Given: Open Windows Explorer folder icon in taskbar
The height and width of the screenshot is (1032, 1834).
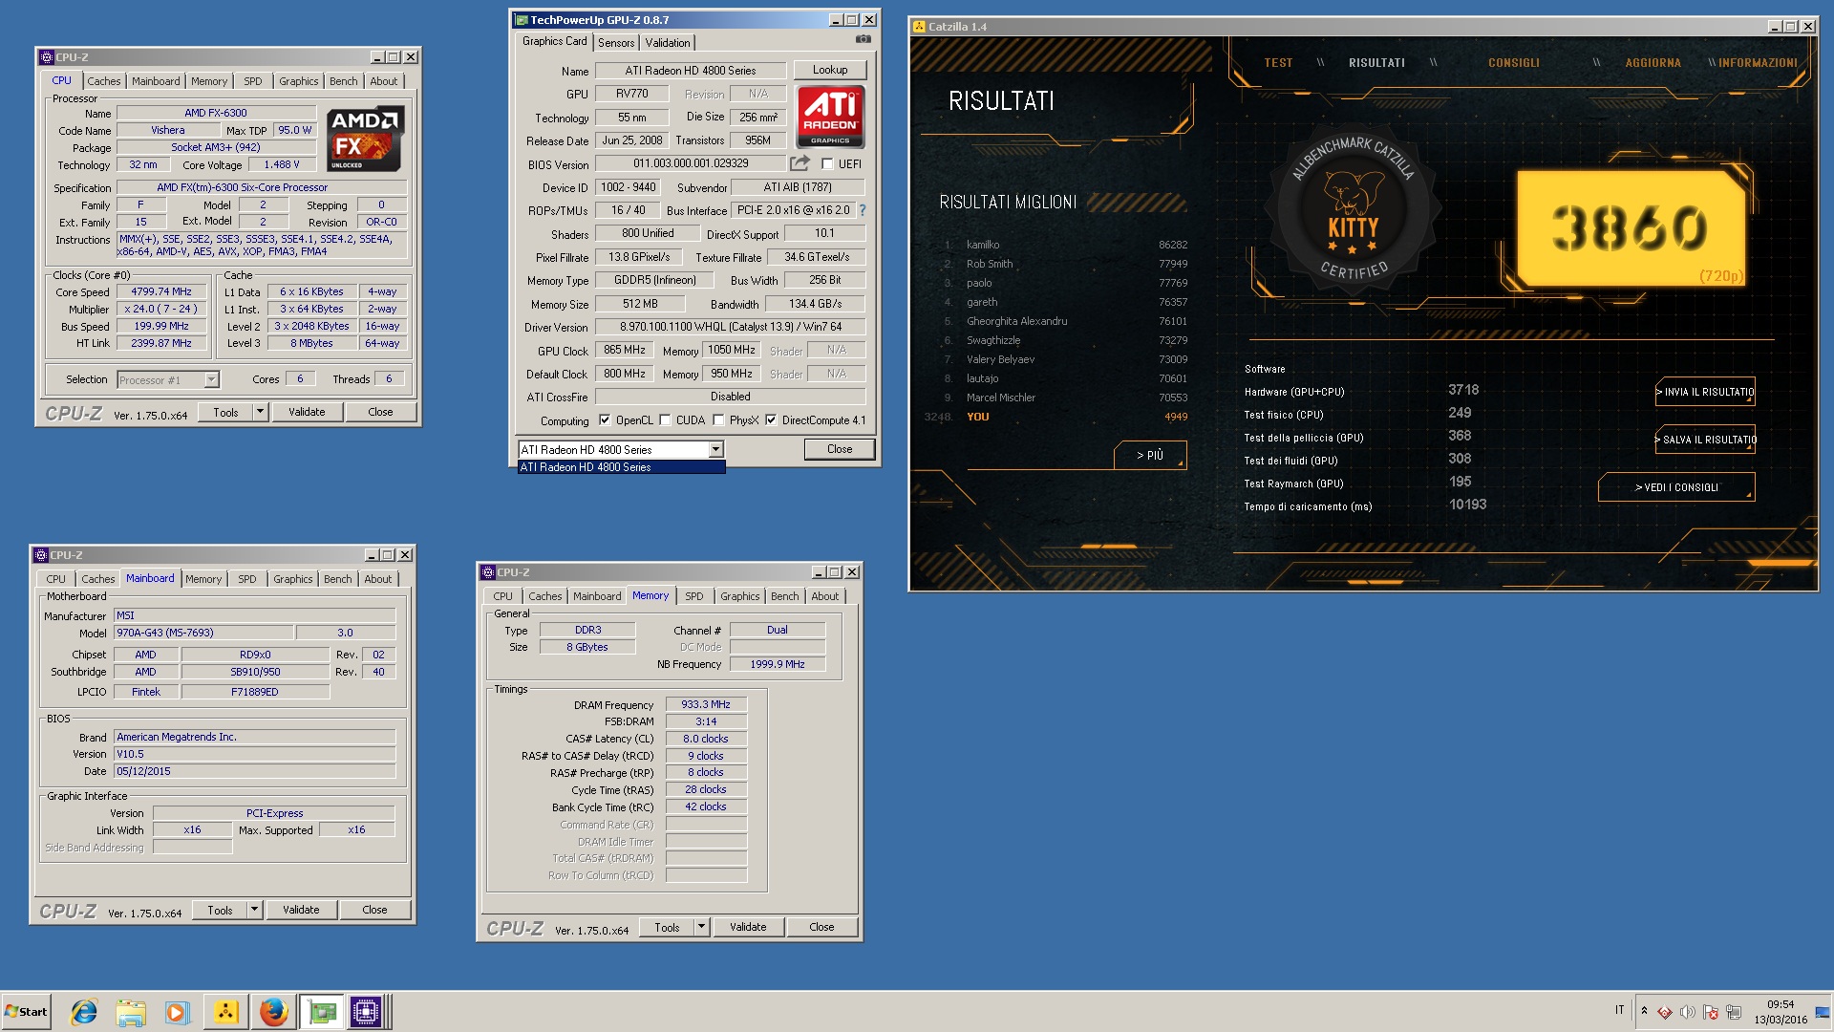Looking at the screenshot, I should [131, 1012].
